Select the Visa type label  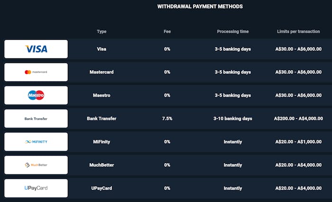(101, 49)
